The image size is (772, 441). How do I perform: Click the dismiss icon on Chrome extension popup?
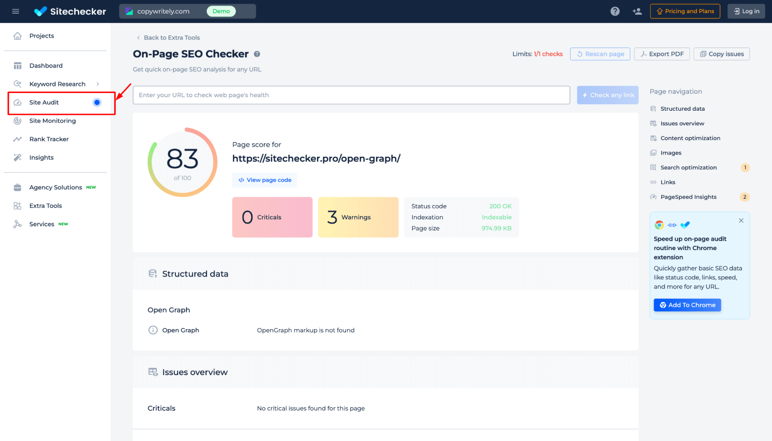[741, 221]
